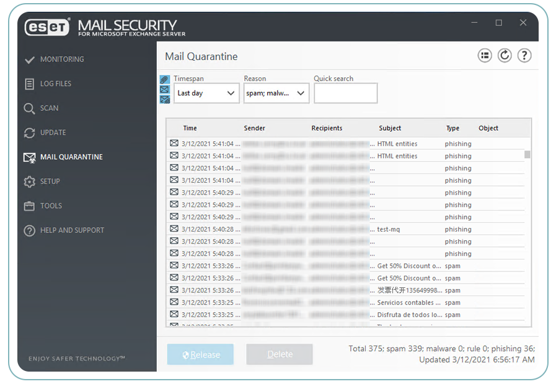
Task: Maximize the ESET Mail Security window
Action: [x=498, y=23]
